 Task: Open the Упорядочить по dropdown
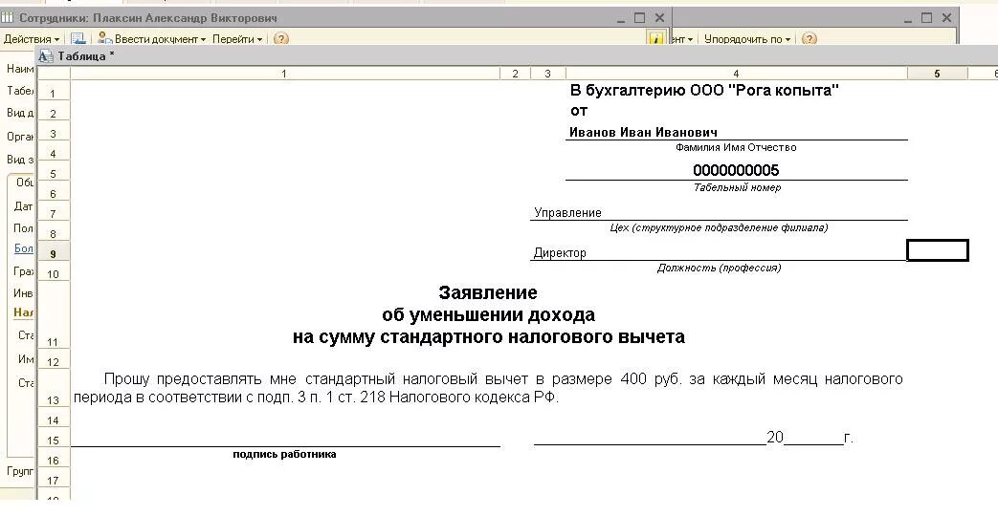746,39
